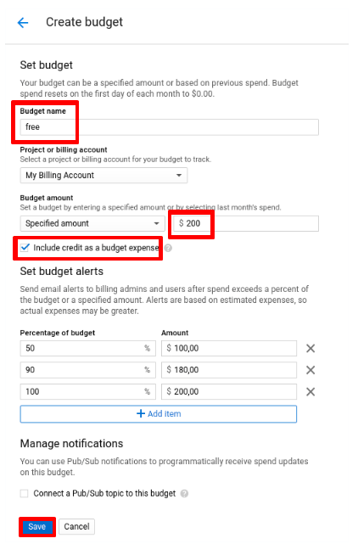
Task: Open the My Billing Account dropdown
Action: (103, 175)
